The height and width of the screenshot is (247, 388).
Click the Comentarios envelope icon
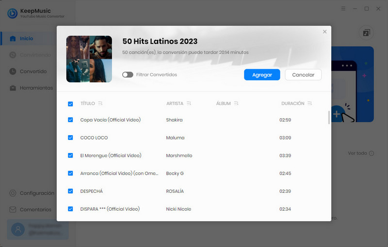(x=13, y=209)
